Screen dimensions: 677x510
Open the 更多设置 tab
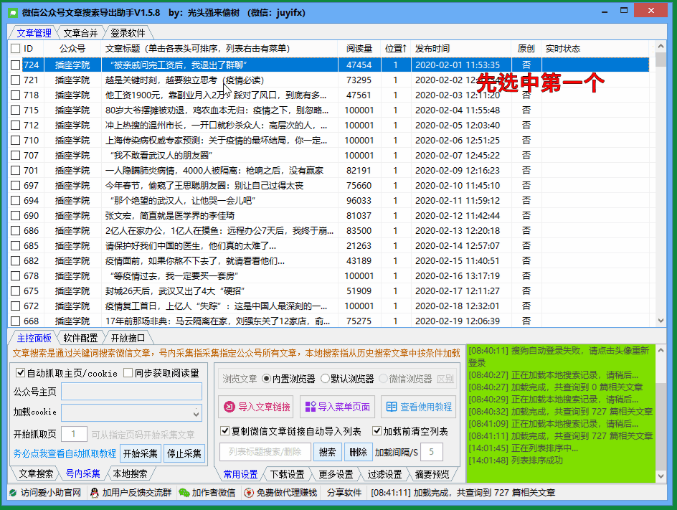pyautogui.click(x=336, y=474)
